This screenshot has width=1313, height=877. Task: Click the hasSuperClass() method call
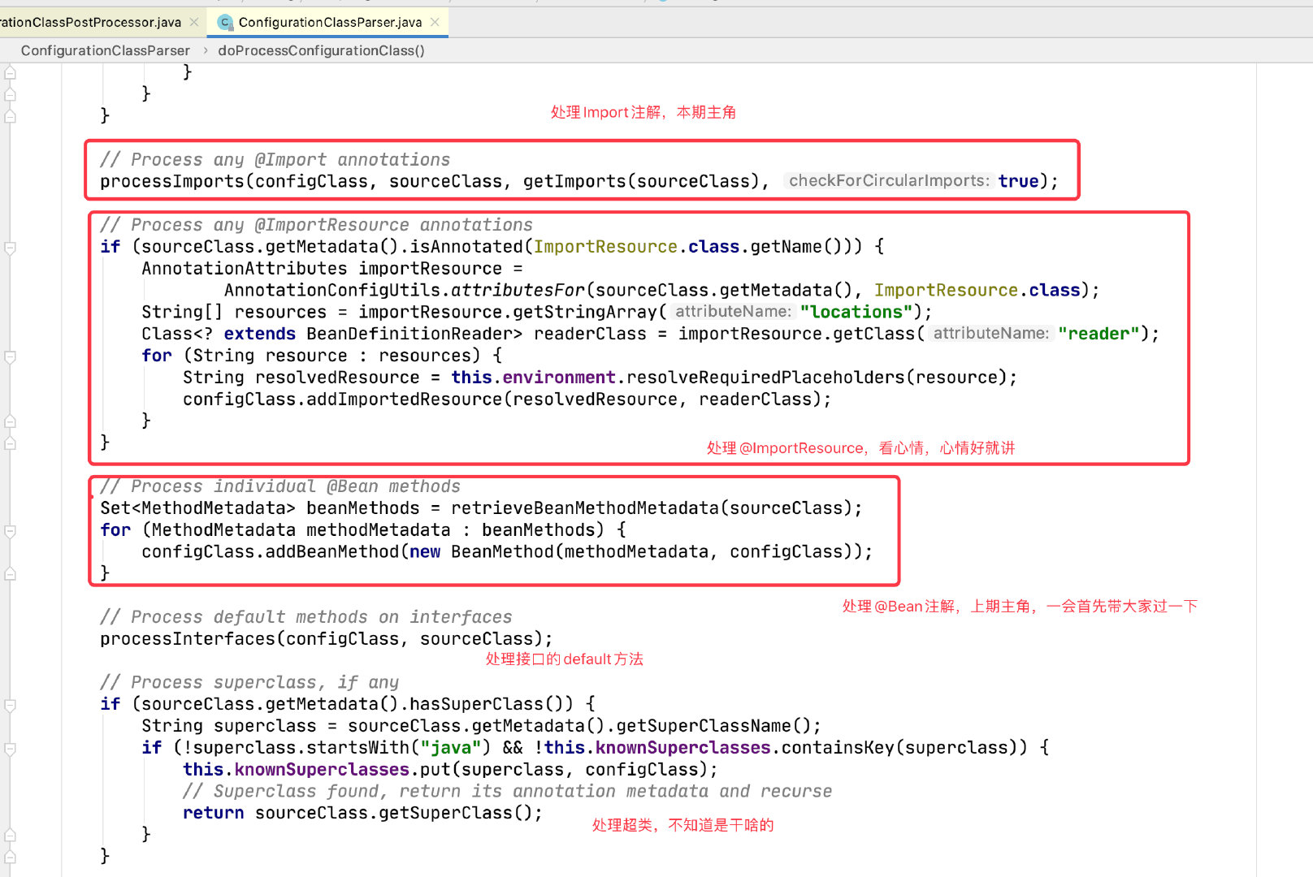click(x=487, y=704)
